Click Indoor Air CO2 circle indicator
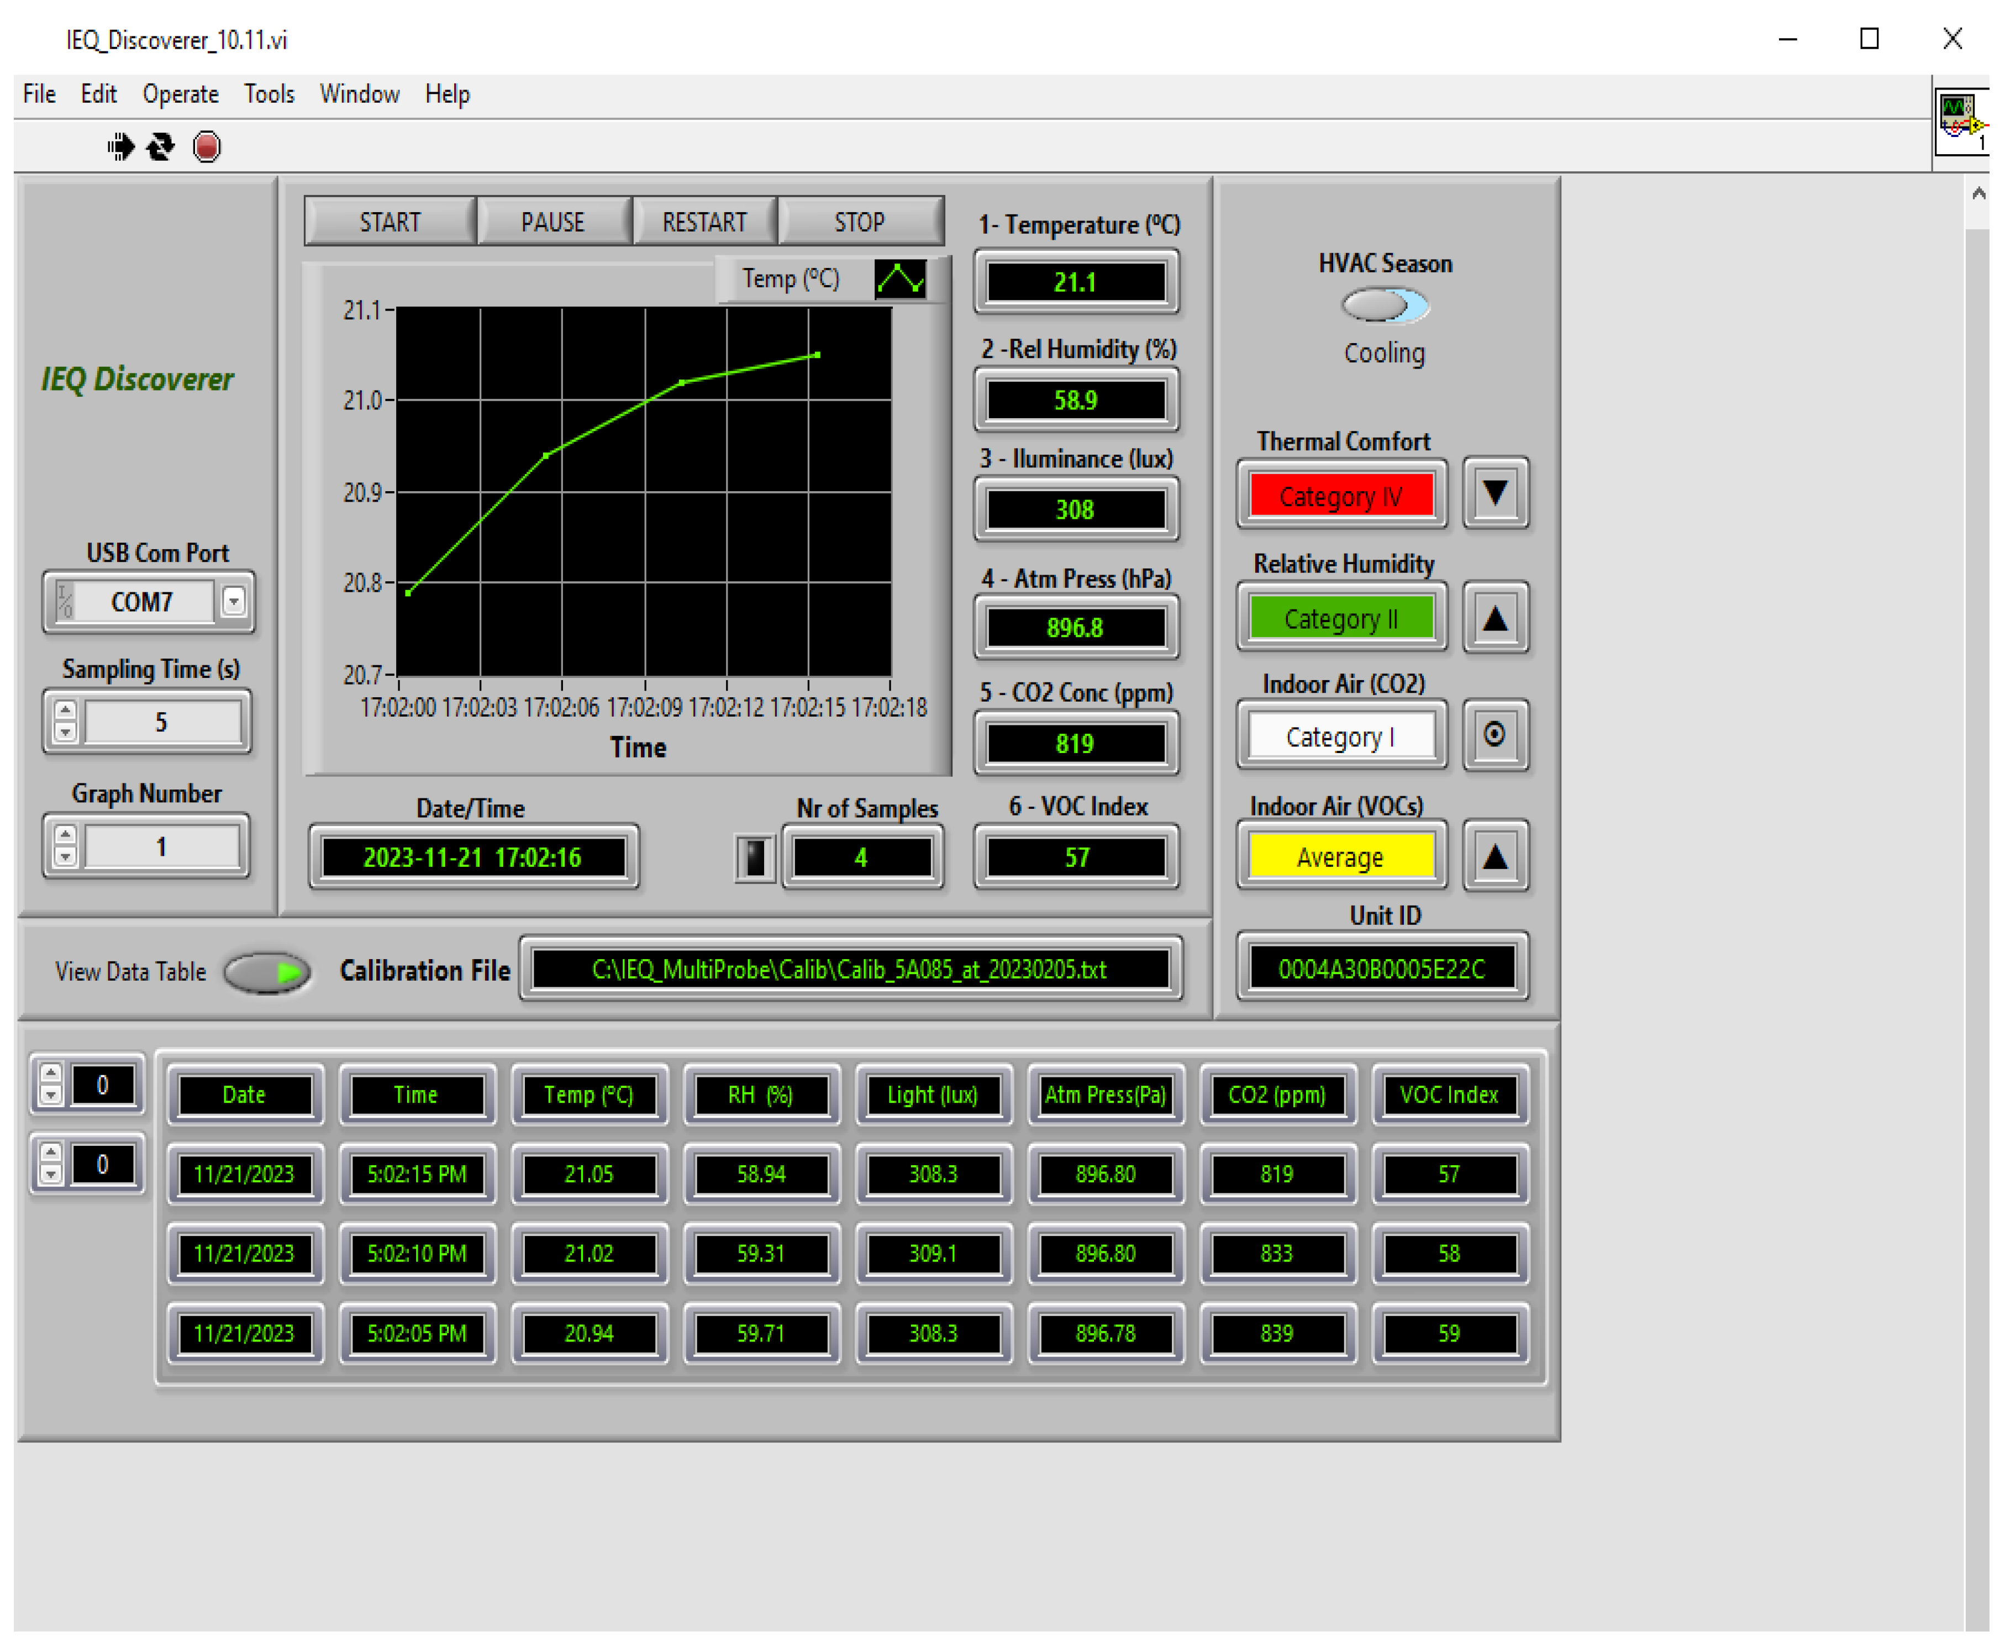This screenshot has height=1647, width=2005. click(x=1494, y=735)
